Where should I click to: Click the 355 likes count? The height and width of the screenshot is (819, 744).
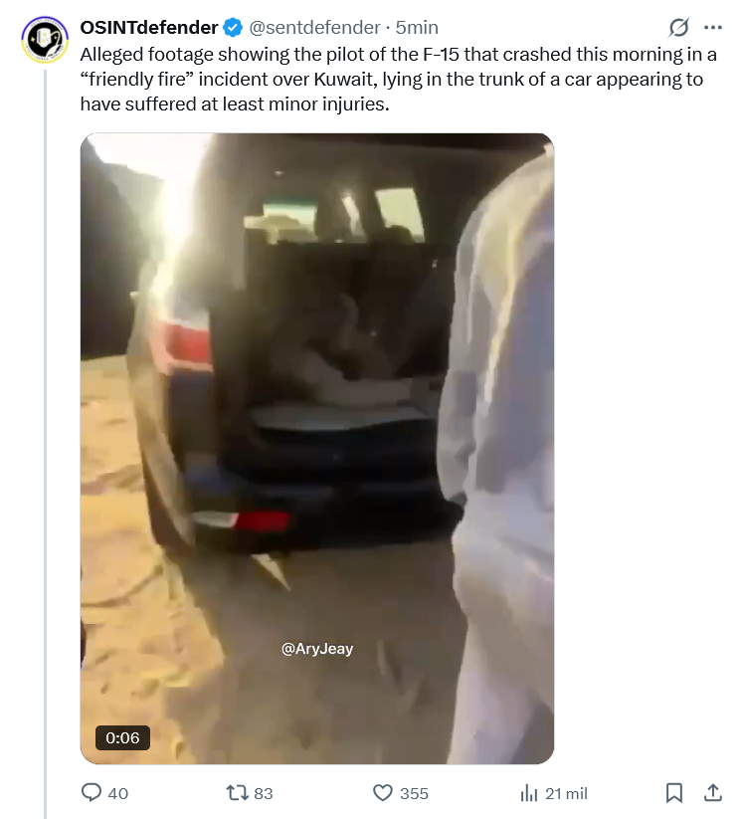coord(414,793)
